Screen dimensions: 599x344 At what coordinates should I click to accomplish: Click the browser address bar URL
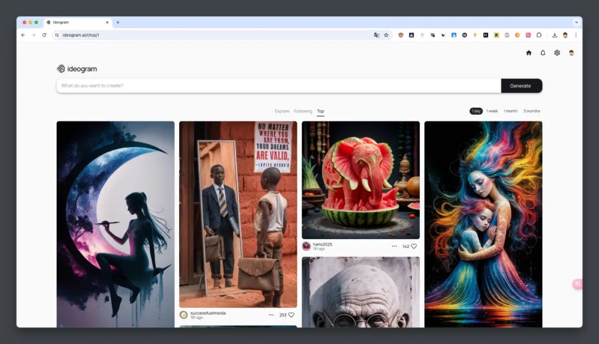[81, 35]
